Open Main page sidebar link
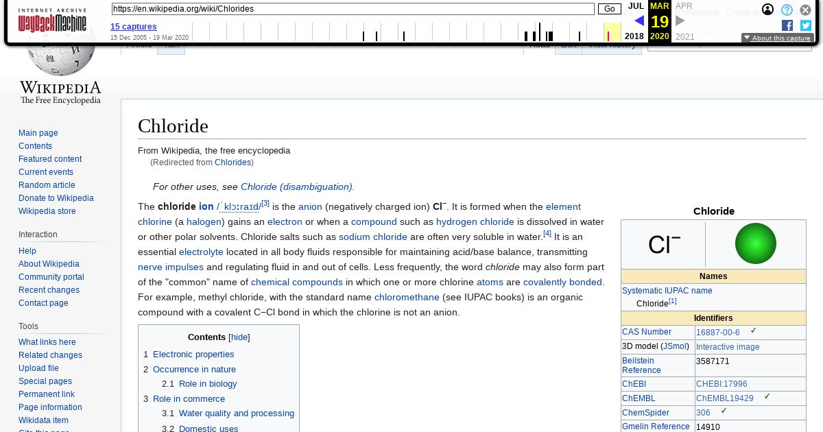823x432 pixels. pos(38,133)
